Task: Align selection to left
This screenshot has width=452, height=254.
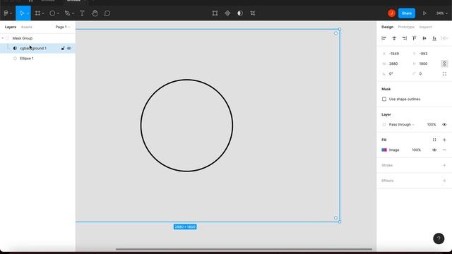Action: (383, 38)
